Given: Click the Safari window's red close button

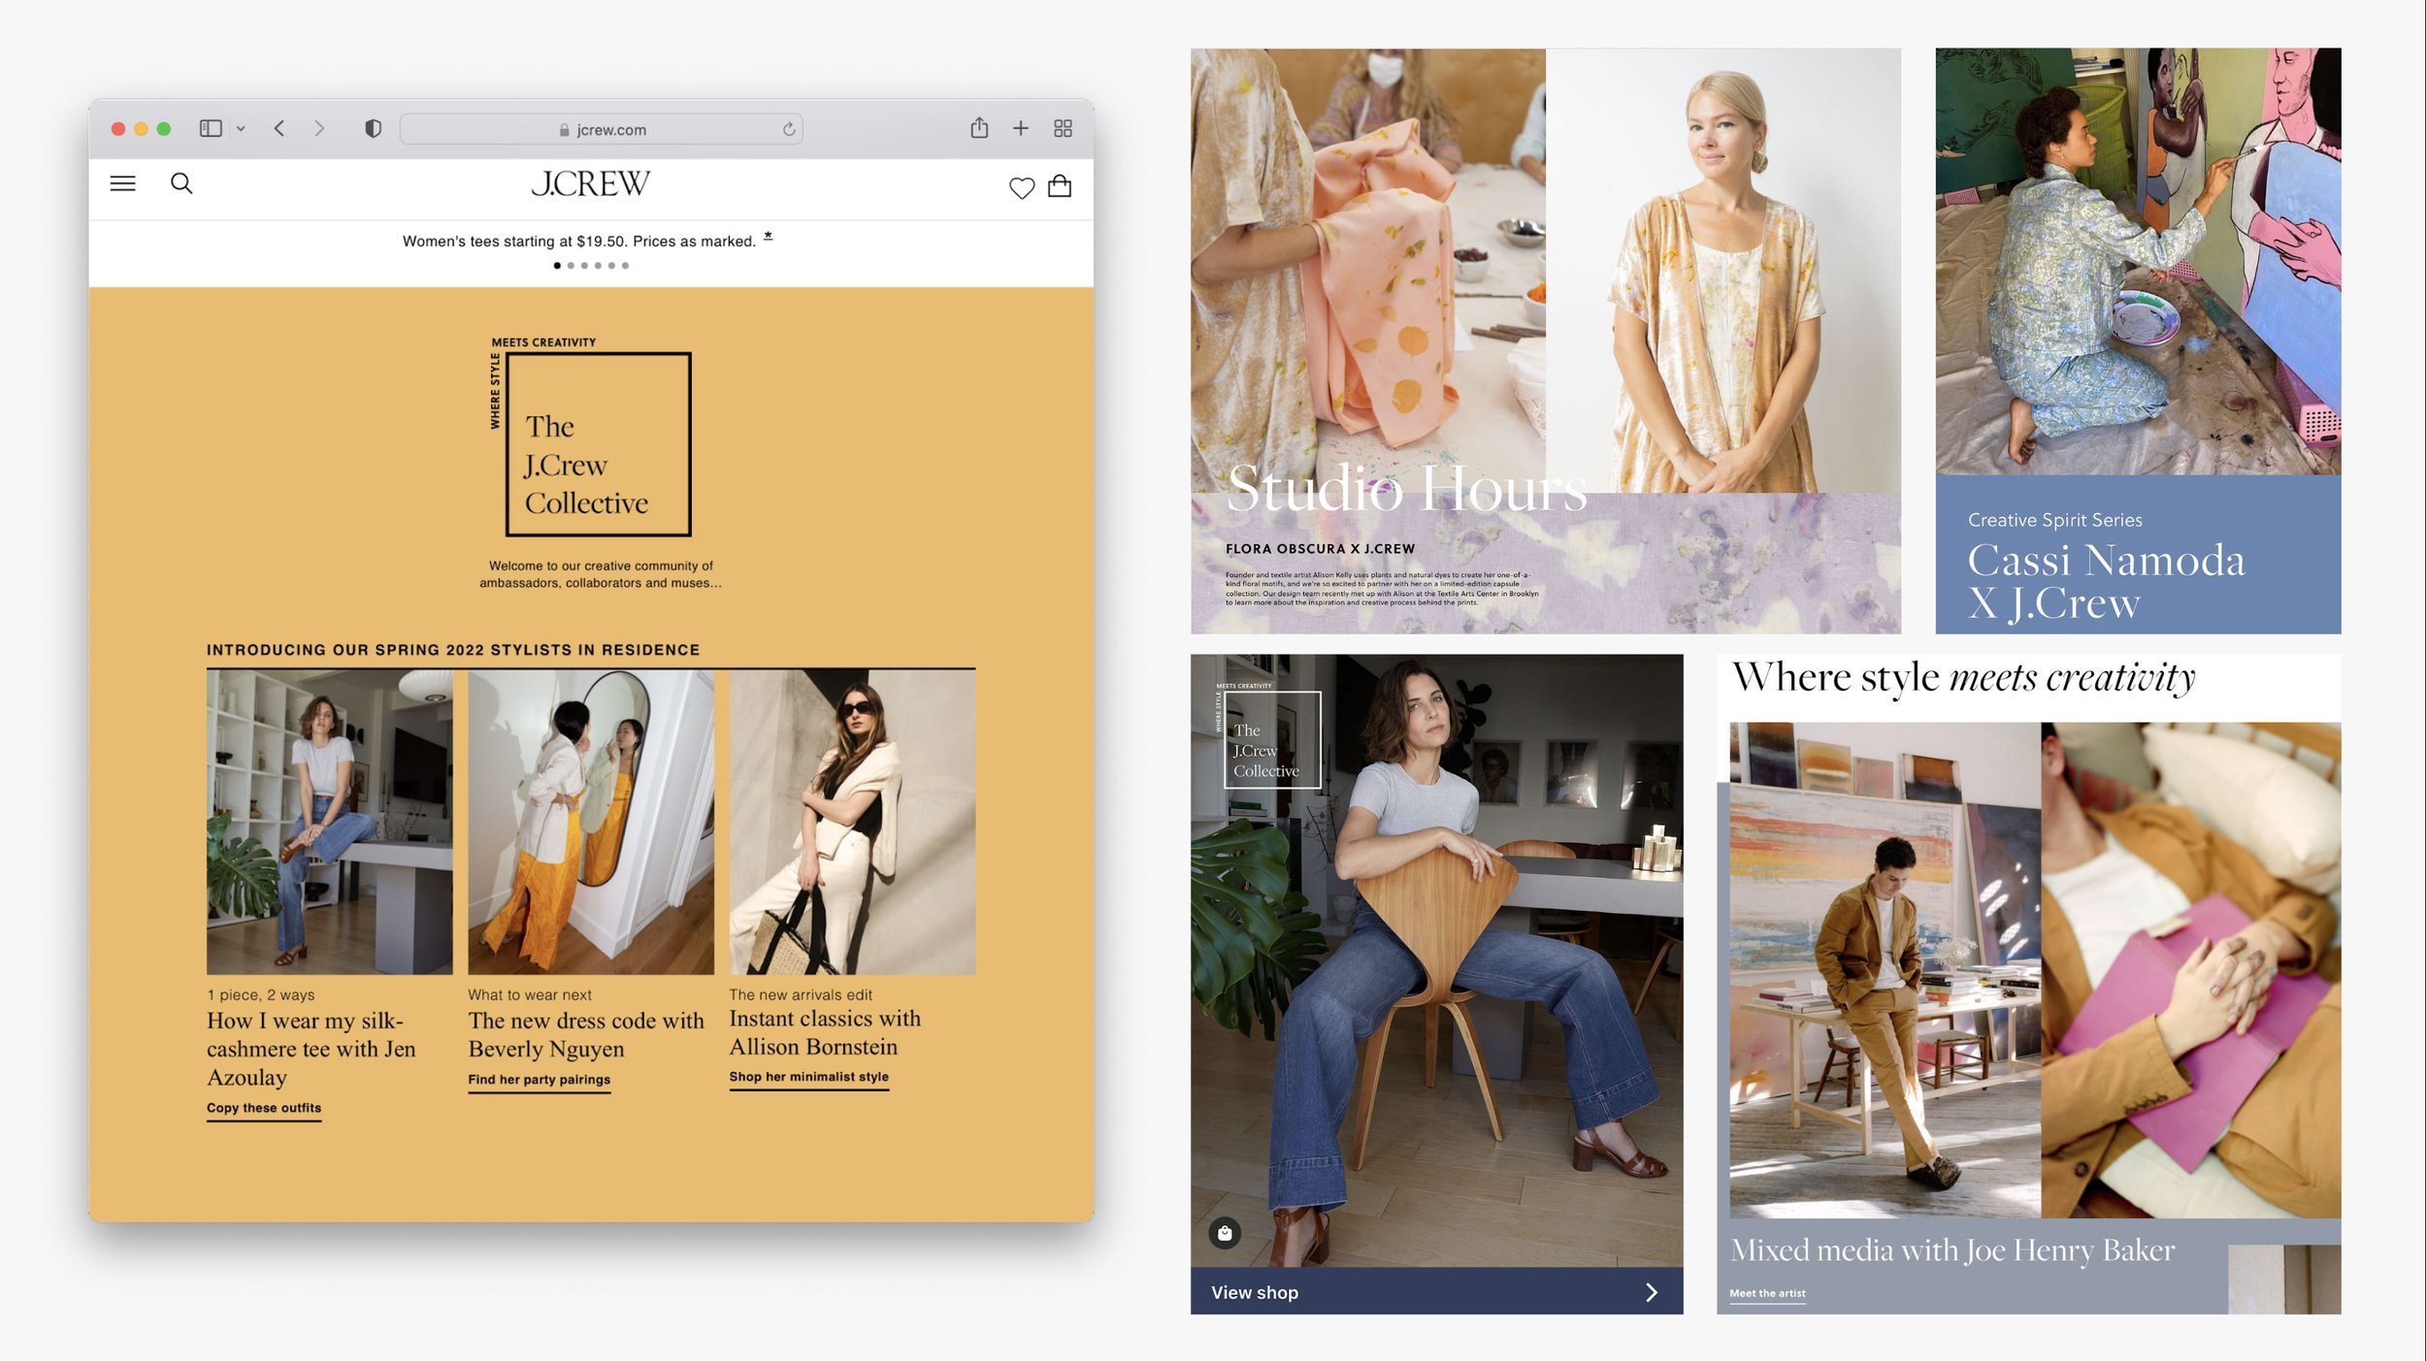Looking at the screenshot, I should 117,128.
